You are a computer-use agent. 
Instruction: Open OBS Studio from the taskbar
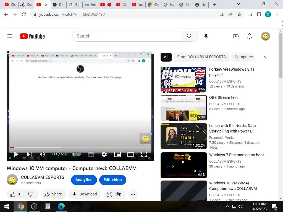pyautogui.click(x=34, y=206)
